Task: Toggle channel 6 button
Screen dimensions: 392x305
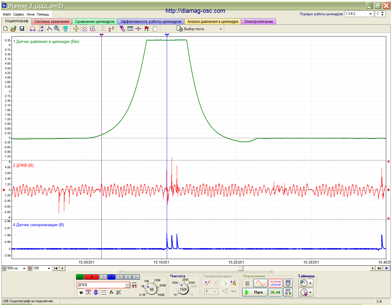Action: (128, 277)
